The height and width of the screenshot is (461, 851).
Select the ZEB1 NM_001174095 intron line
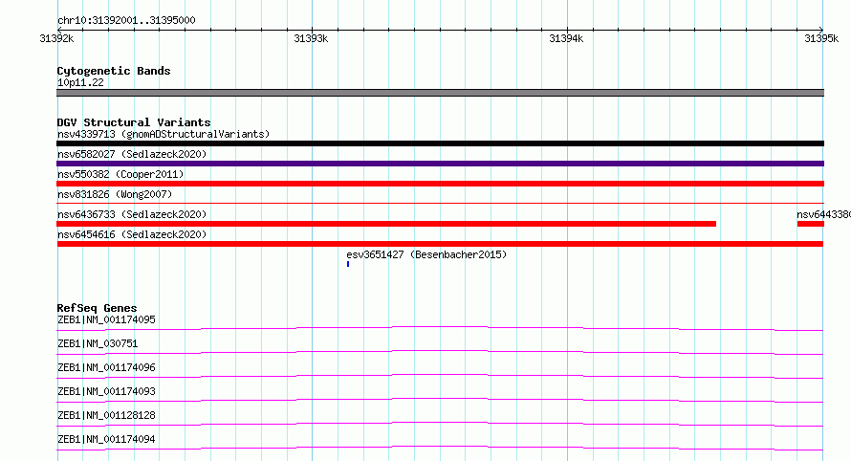[440, 328]
